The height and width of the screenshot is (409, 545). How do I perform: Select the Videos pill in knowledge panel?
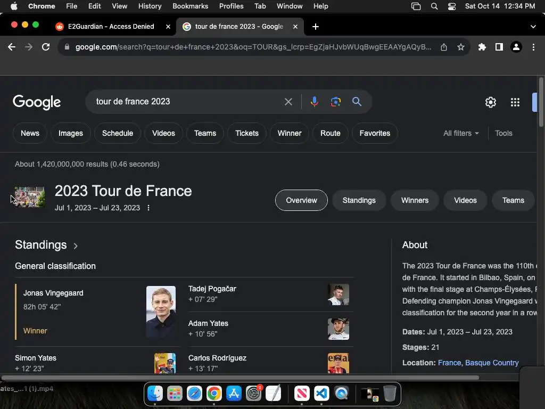pyautogui.click(x=465, y=200)
